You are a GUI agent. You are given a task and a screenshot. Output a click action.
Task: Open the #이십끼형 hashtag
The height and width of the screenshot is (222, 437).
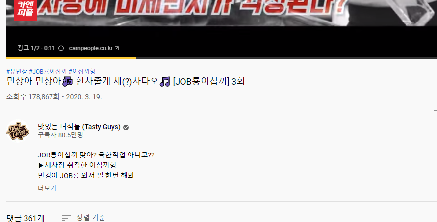[x=82, y=72]
